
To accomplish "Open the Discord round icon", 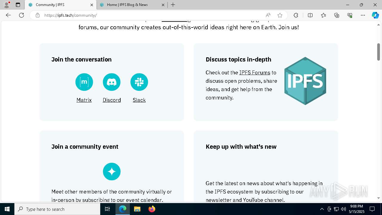I will click(112, 82).
